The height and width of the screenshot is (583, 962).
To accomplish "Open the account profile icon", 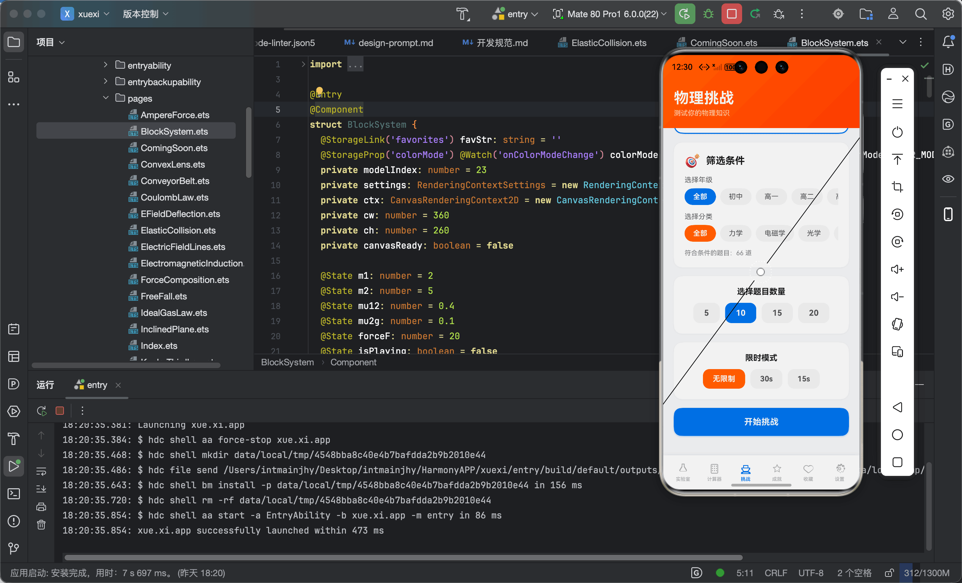I will point(893,14).
